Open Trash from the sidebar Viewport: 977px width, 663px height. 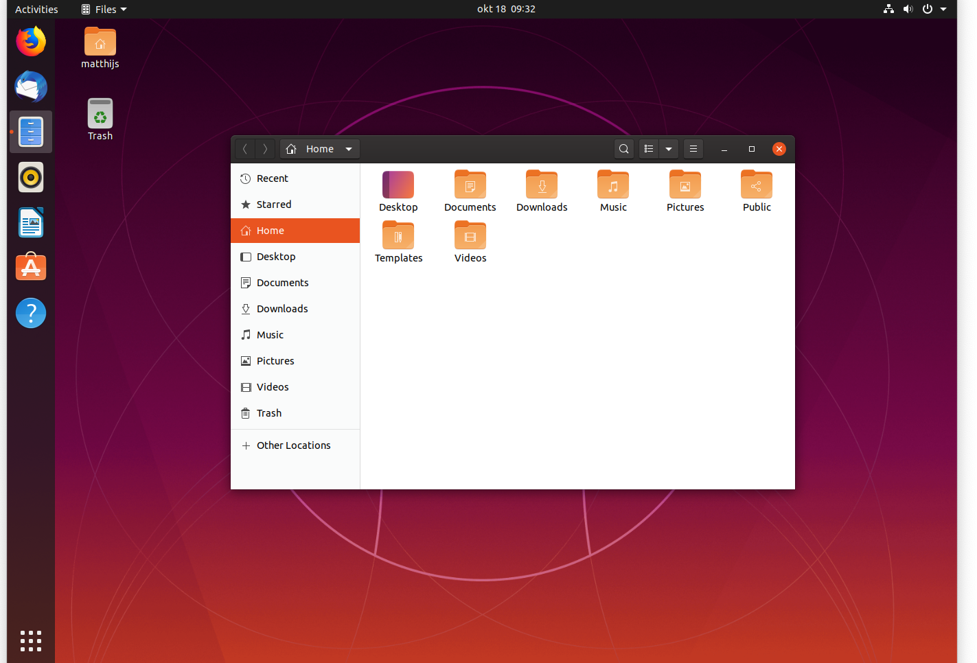[269, 413]
